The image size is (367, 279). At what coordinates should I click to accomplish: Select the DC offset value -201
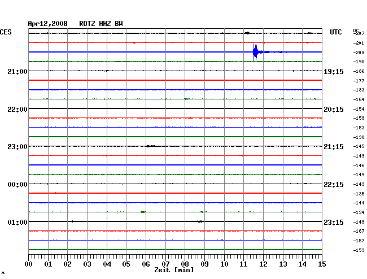coord(359,43)
